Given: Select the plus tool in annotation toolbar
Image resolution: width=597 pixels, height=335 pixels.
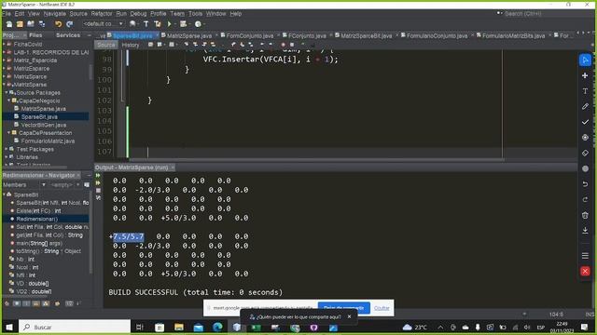Looking at the screenshot, I should (585, 75).
